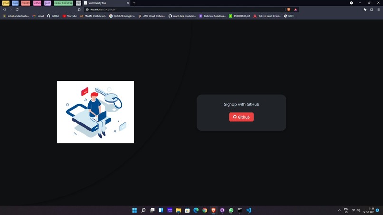Image resolution: width=383 pixels, height=215 pixels.
Task: Open the 'GOCT23: Google's...' bookmark
Action: [x=122, y=16]
